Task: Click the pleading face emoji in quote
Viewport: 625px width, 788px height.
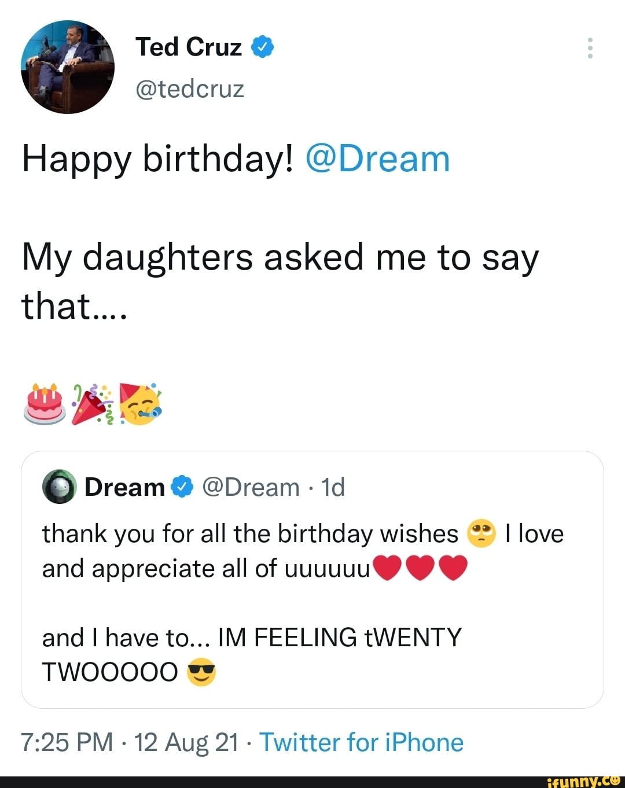Action: 481,533
